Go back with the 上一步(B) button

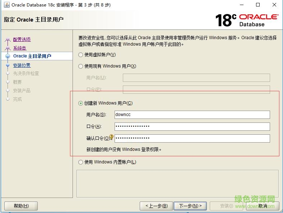click(x=156, y=206)
